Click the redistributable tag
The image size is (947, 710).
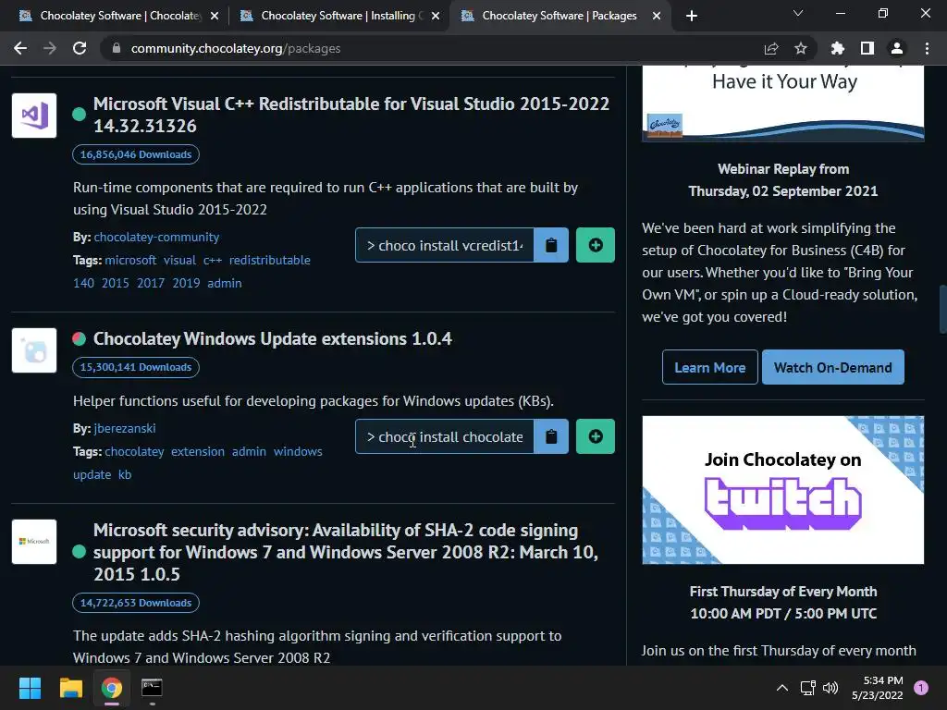(x=270, y=260)
